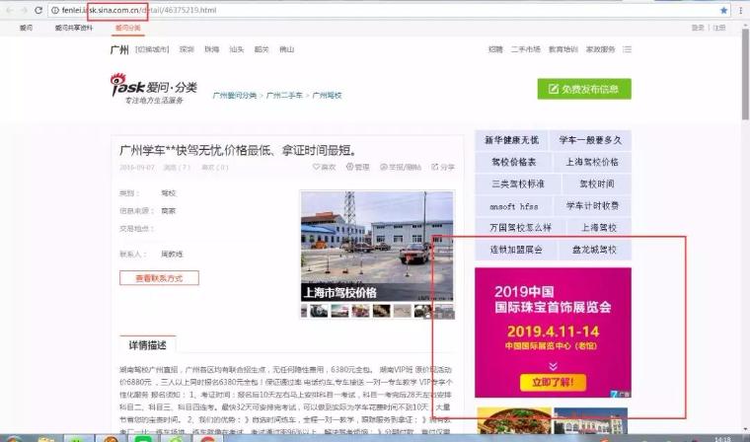Click the 驾校价格表 tag
The image size is (750, 442).
click(x=514, y=162)
